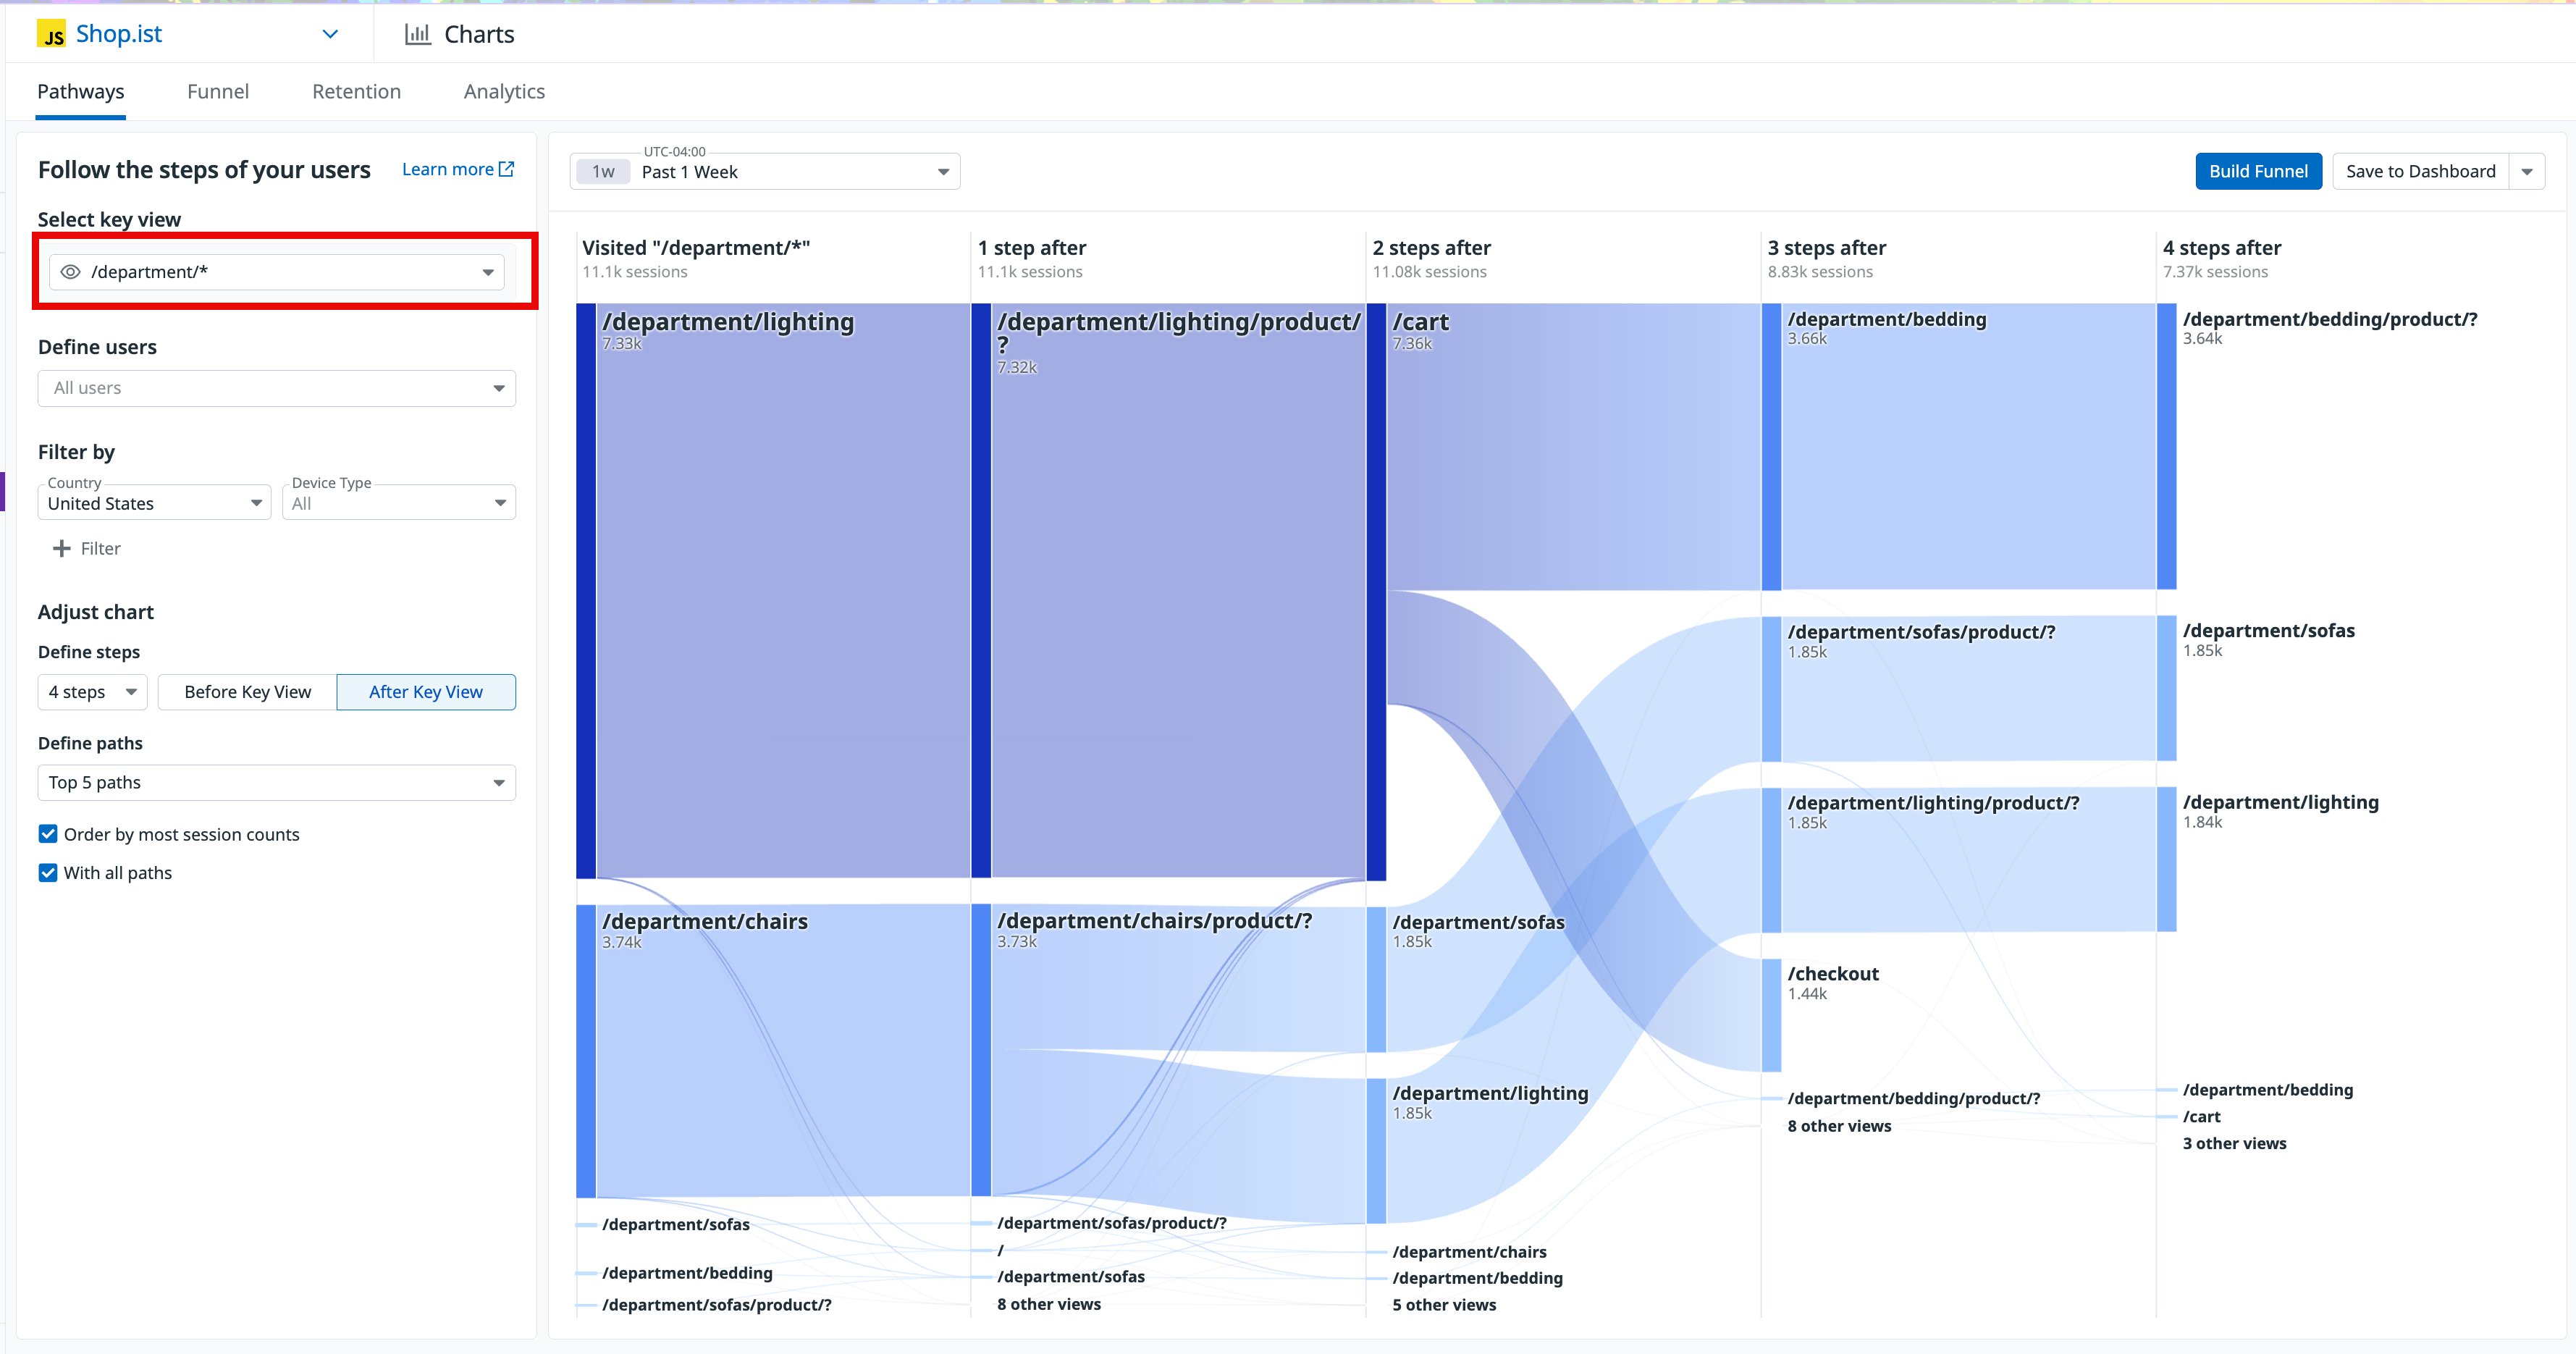Open the Learn more link
Viewport: 2576px width, 1354px height.
447,169
